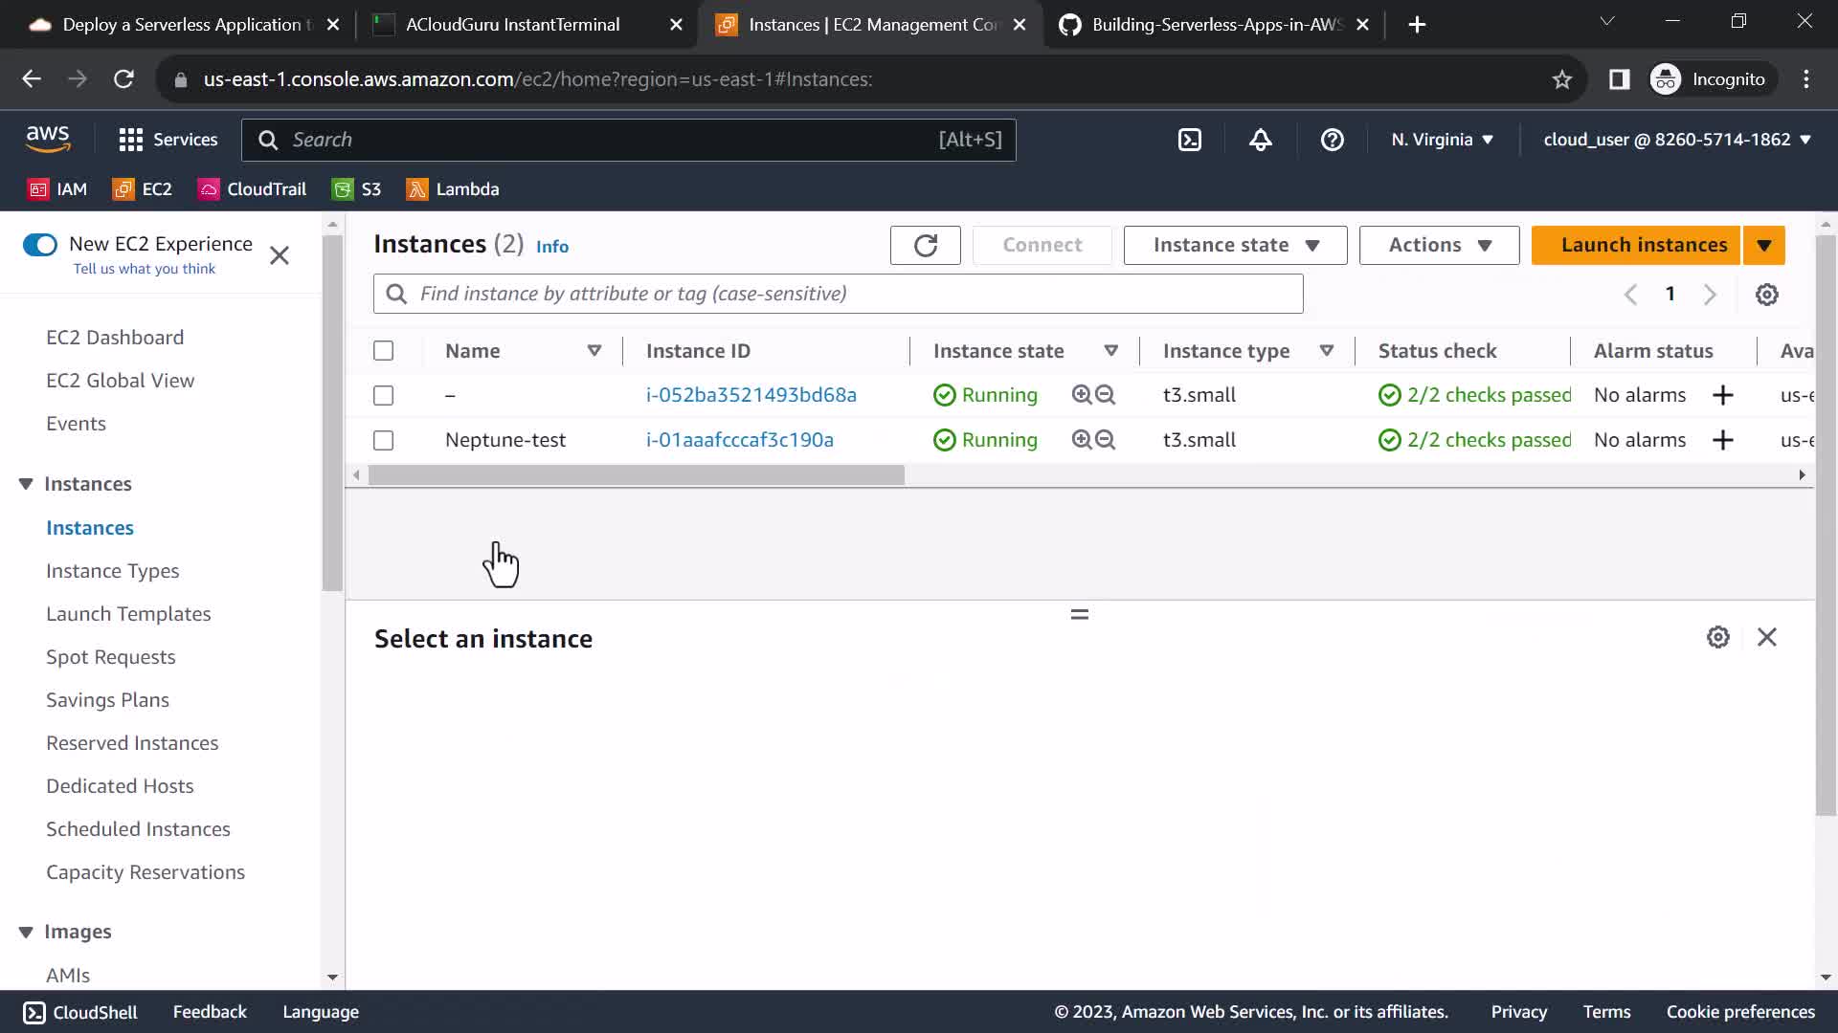
Task: Open the Services grid menu
Action: click(x=168, y=140)
